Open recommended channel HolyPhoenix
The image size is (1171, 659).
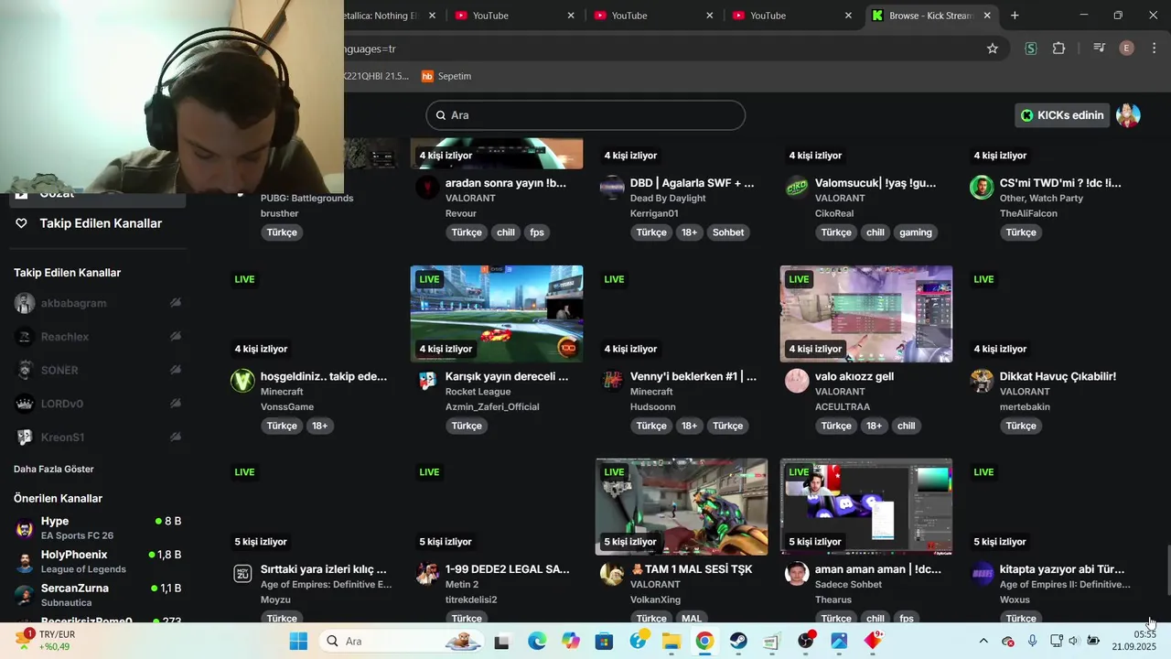[x=97, y=562]
